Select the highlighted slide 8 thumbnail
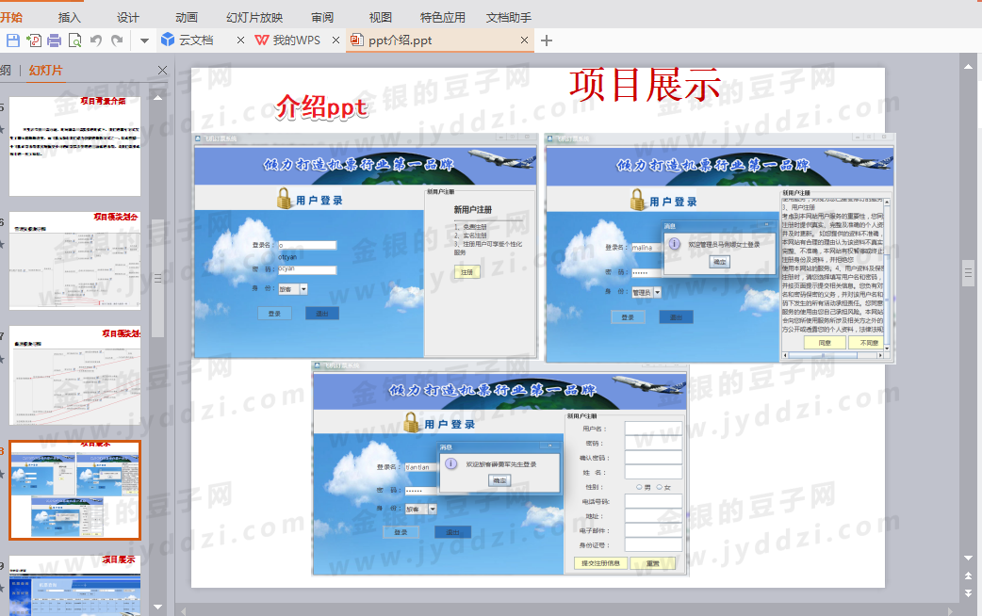The image size is (982, 616). [74, 490]
